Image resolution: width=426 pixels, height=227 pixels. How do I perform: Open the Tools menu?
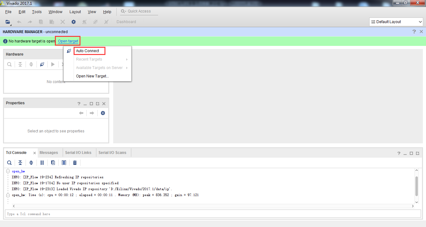(x=37, y=12)
